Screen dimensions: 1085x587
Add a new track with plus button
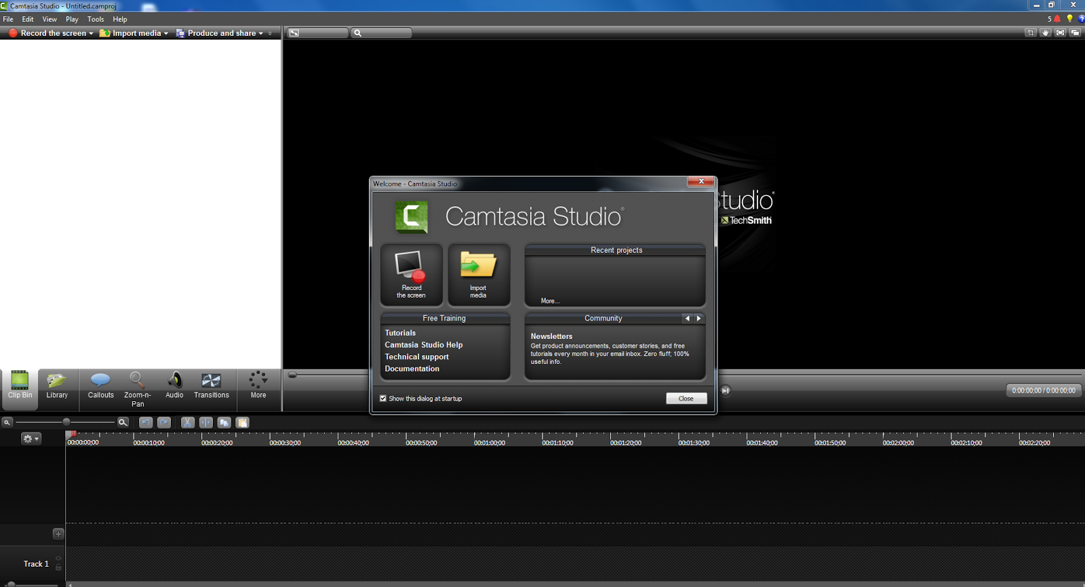pyautogui.click(x=58, y=534)
